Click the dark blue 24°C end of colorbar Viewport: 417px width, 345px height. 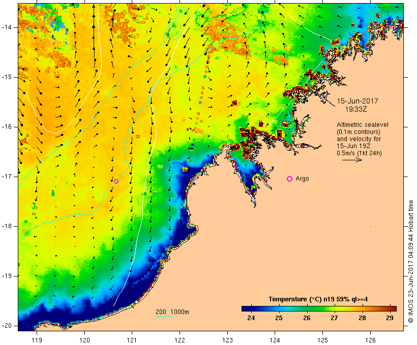point(246,308)
